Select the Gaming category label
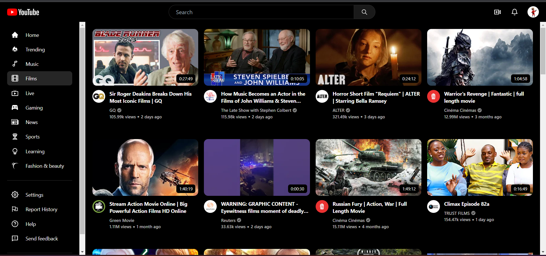This screenshot has height=256, width=546. [34, 108]
